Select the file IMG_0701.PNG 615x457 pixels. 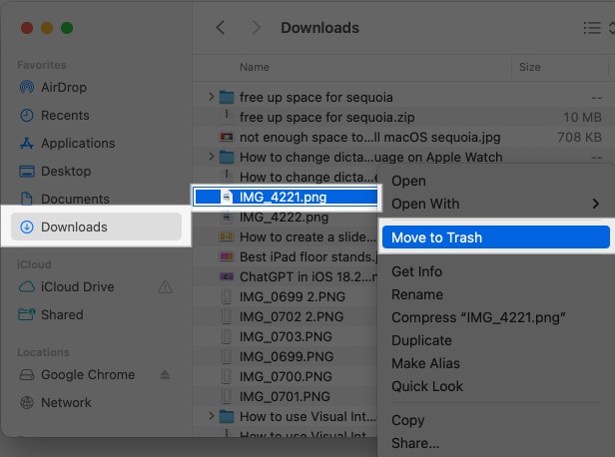tap(285, 397)
